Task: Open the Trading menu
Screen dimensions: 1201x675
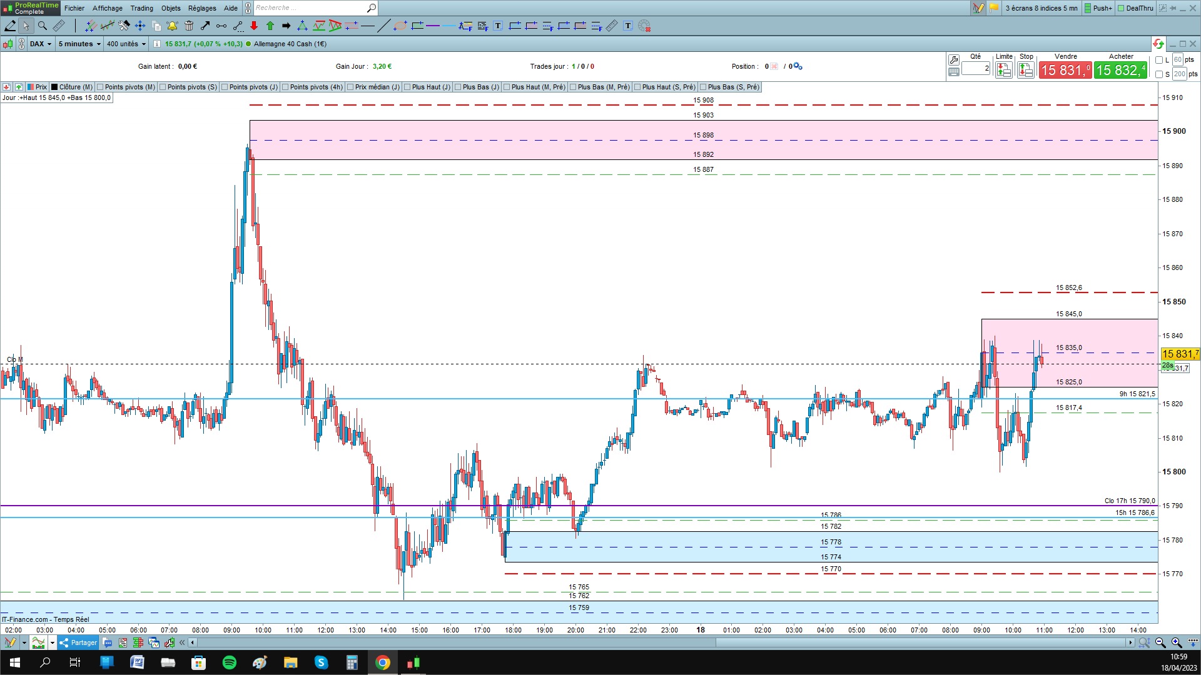Action: tap(141, 8)
